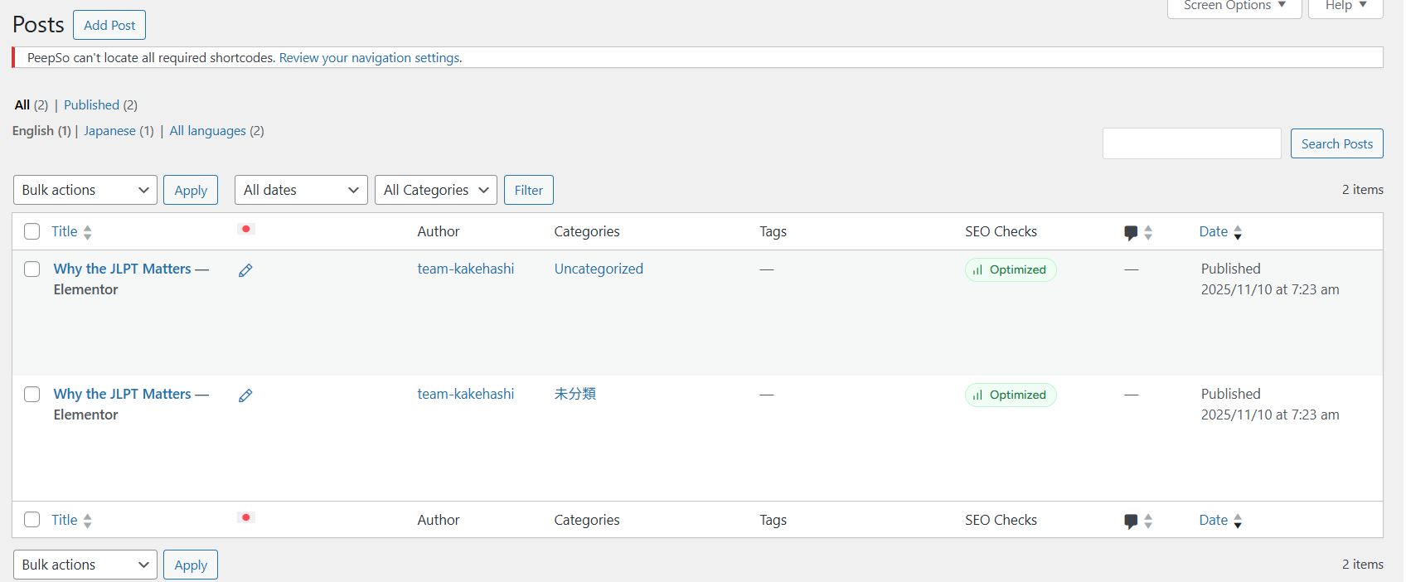Click the Optimized SEO badge of first post
Screen dimensions: 1406x582
(1010, 269)
